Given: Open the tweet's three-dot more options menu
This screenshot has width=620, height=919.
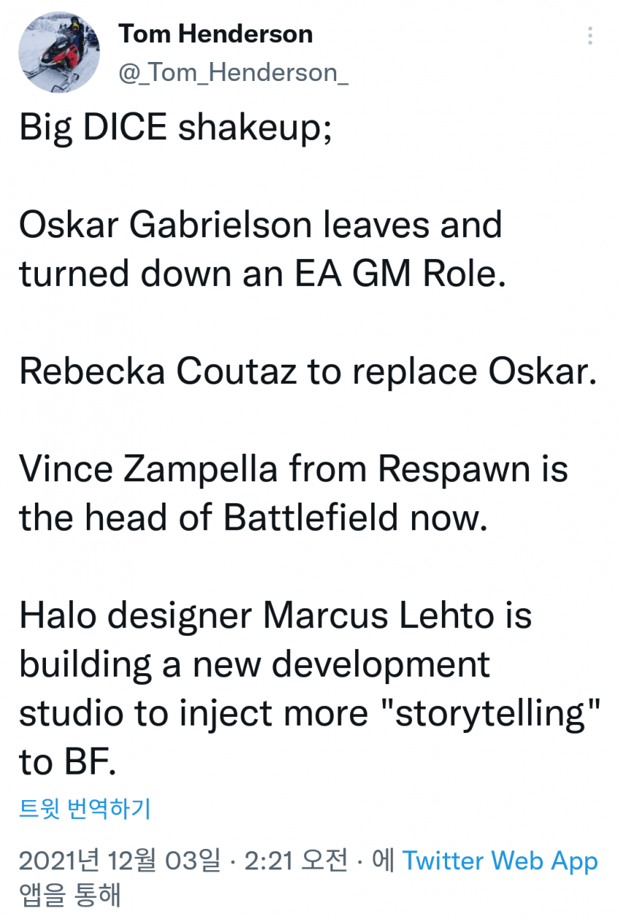Looking at the screenshot, I should click(x=589, y=36).
